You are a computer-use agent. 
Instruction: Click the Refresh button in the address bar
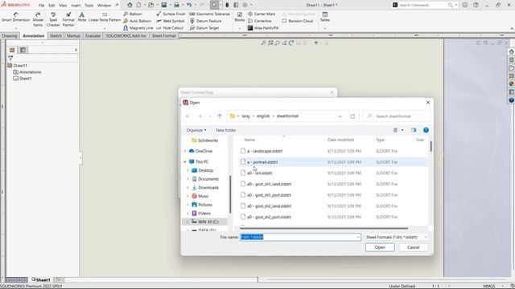coord(352,116)
